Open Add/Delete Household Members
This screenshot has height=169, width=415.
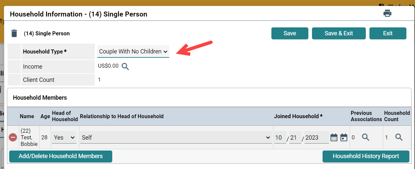click(61, 156)
